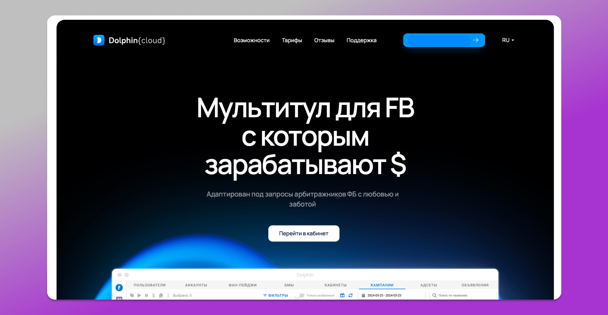Switch to the "КАБИНЕТЫ" tab

336,285
